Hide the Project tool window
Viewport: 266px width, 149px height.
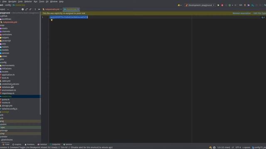click(x=39, y=9)
